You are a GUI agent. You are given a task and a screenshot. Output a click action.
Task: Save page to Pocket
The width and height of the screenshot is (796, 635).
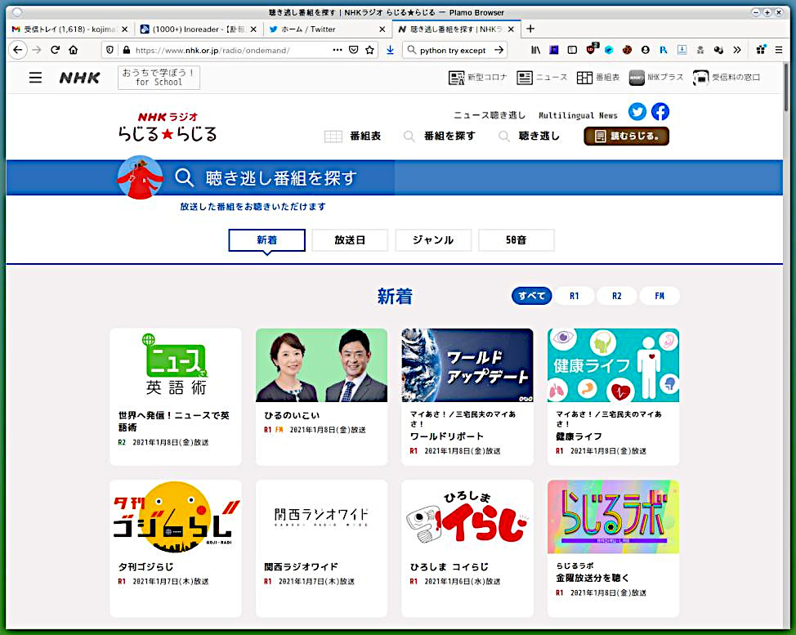[354, 50]
